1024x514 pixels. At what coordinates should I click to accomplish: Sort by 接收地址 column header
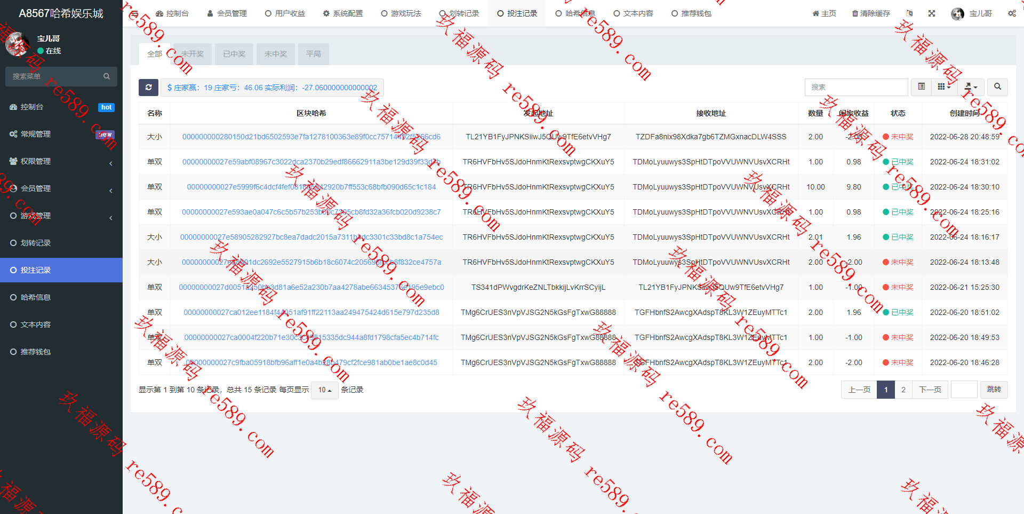(711, 113)
